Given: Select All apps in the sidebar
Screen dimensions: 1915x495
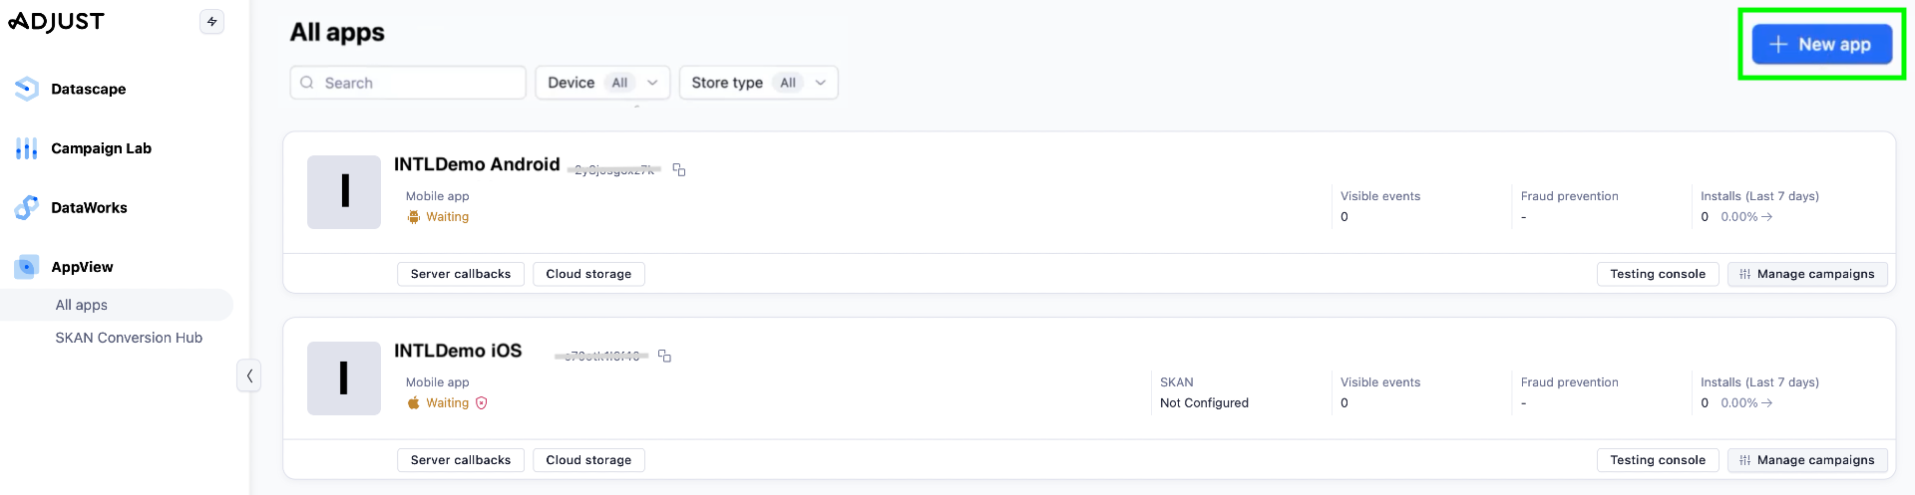Looking at the screenshot, I should tap(82, 305).
